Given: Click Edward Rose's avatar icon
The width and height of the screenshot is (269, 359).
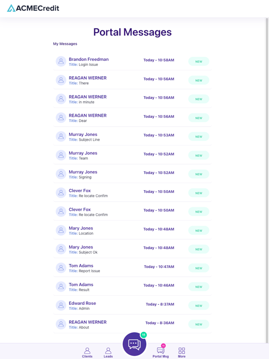Looking at the screenshot, I should (61, 305).
